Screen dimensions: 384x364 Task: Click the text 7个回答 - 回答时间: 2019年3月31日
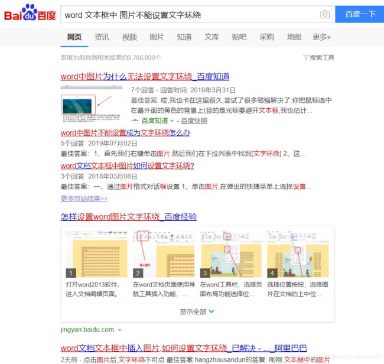(x=183, y=90)
